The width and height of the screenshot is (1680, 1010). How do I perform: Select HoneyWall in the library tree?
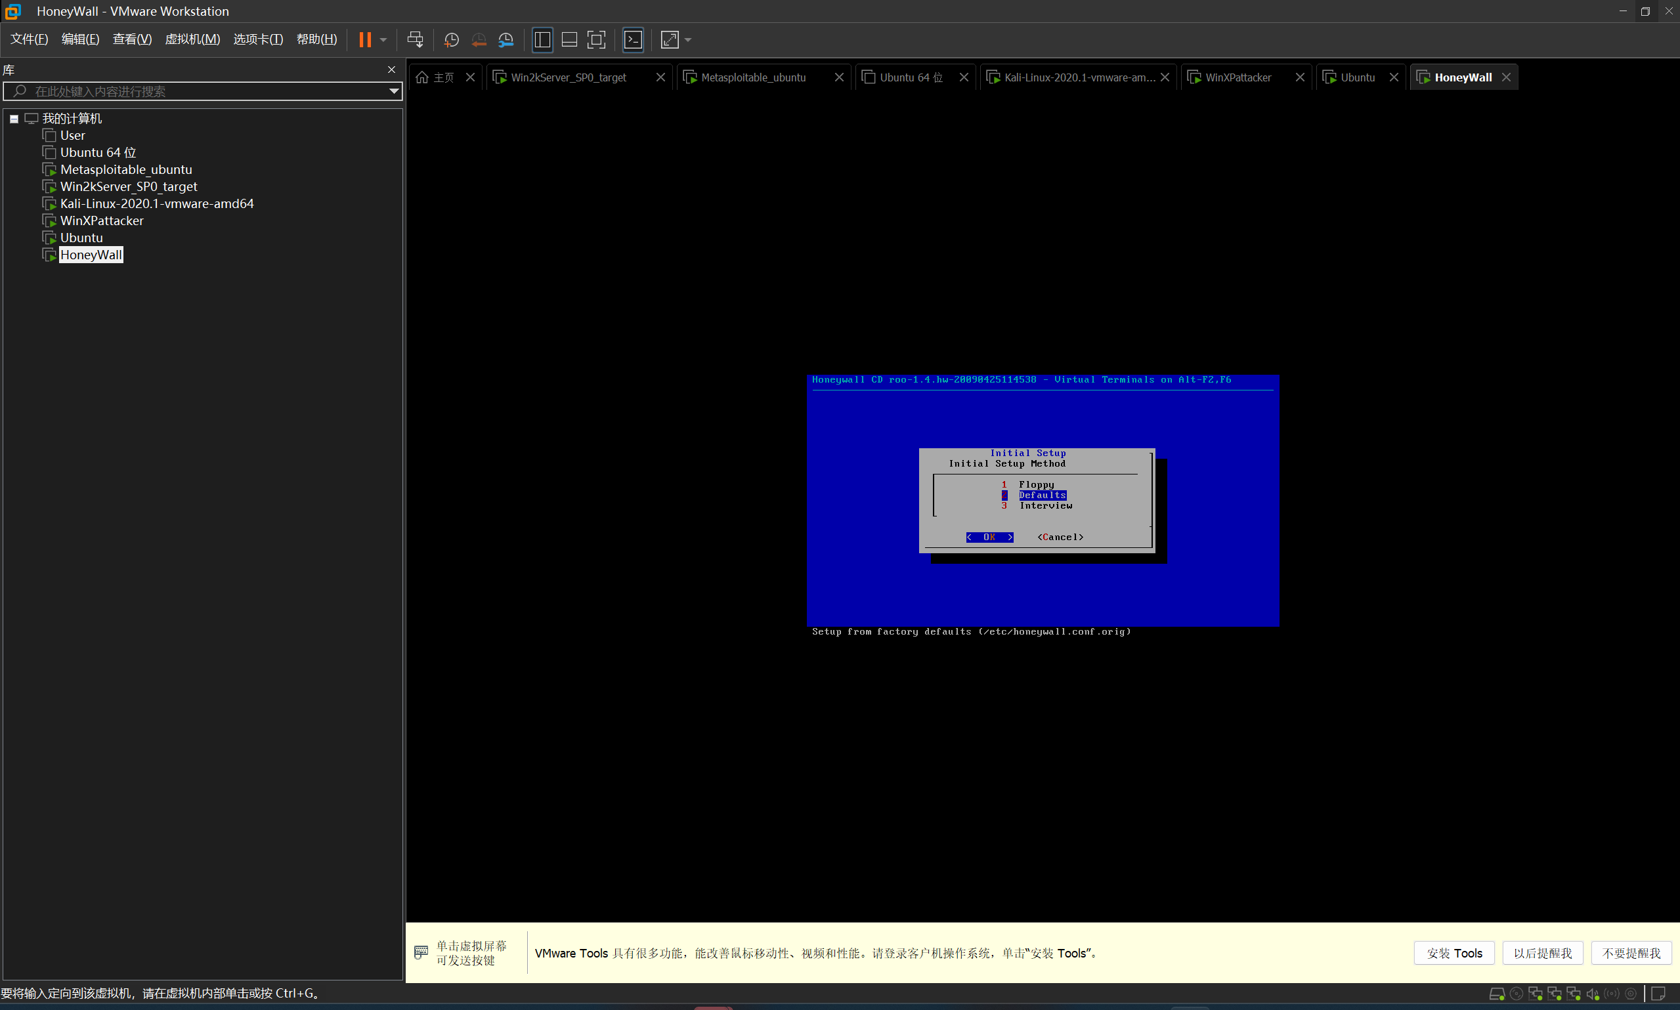point(91,255)
